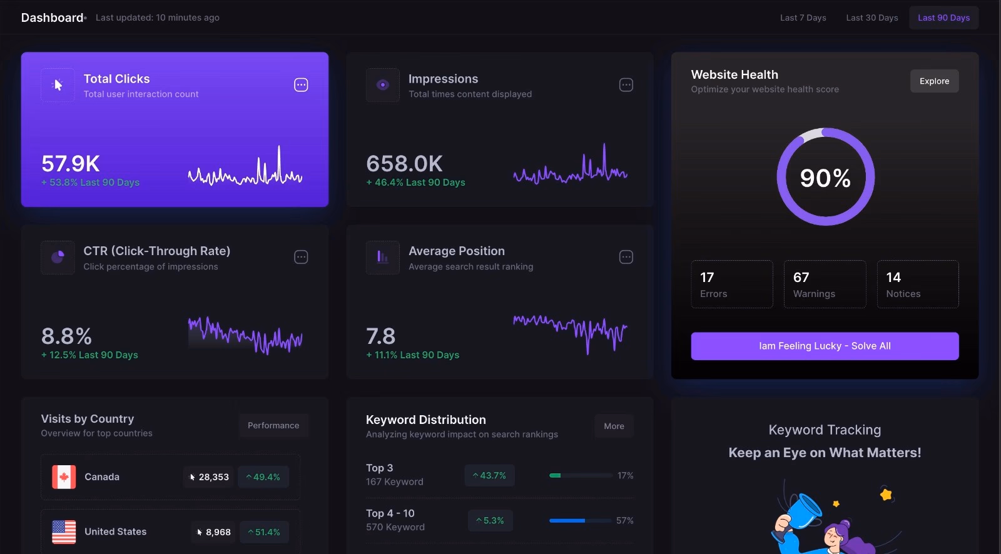Image resolution: width=1001 pixels, height=554 pixels.
Task: Click the + 12.5% Last 90 Days text
Action: pos(89,355)
